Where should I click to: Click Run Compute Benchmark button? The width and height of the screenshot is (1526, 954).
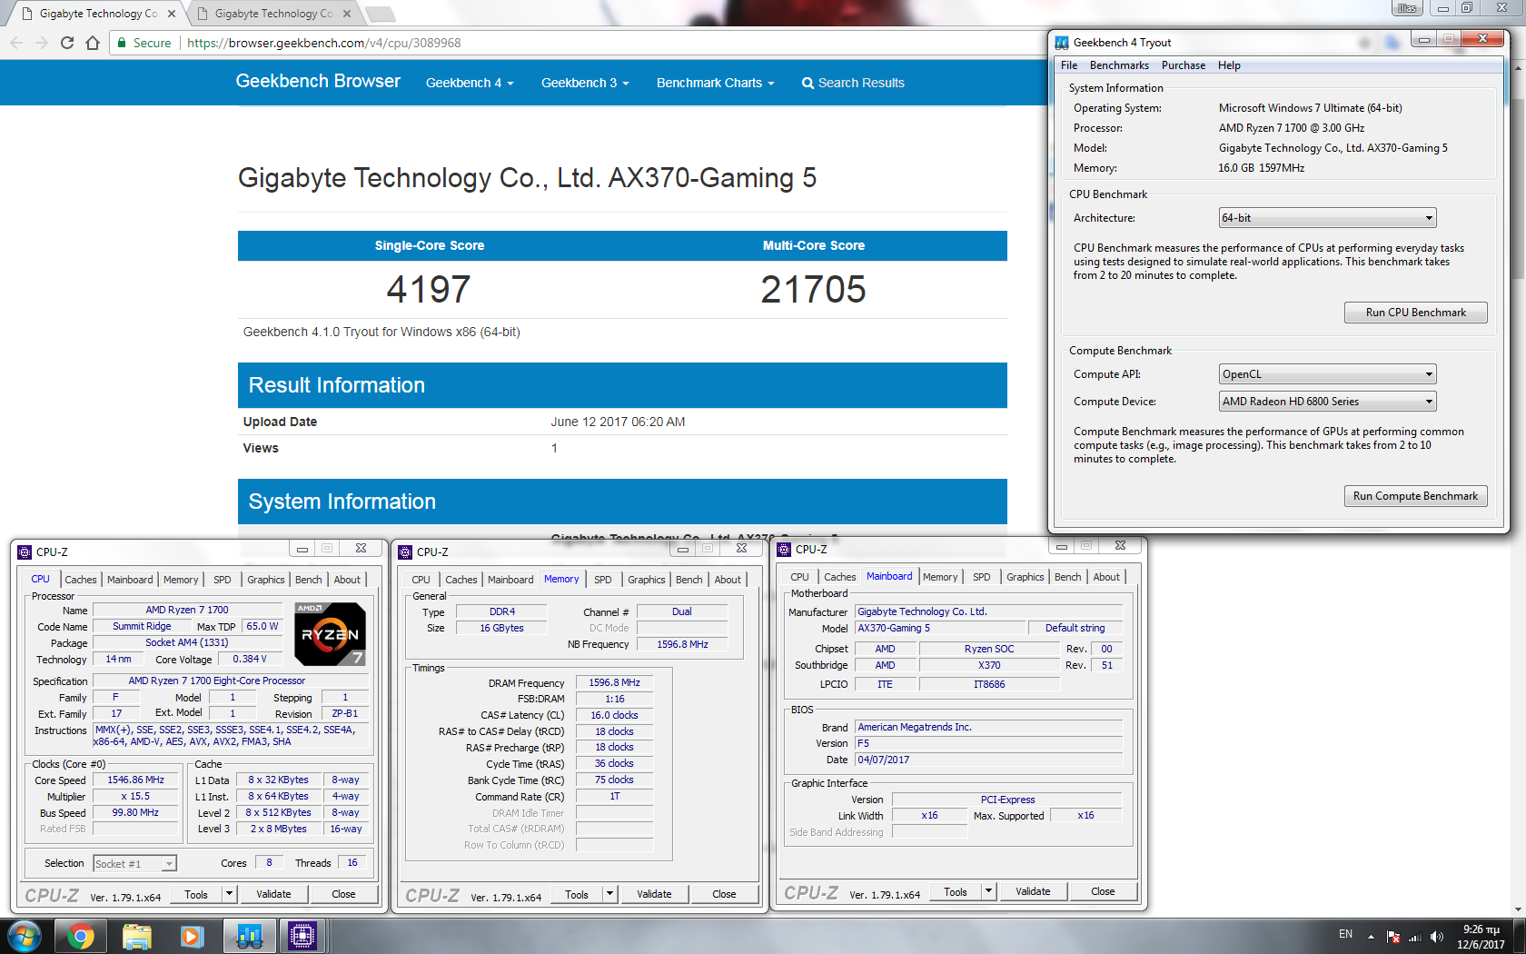coord(1416,496)
